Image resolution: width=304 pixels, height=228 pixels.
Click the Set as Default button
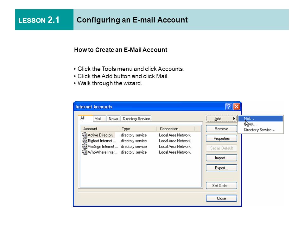click(x=221, y=148)
